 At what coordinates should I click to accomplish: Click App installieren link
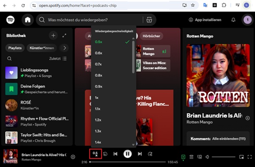tap(205, 20)
